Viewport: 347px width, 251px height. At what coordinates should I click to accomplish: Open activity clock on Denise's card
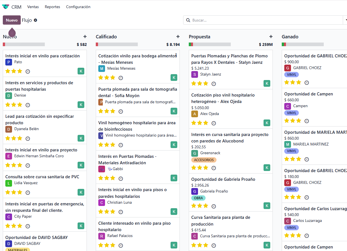coord(28,105)
